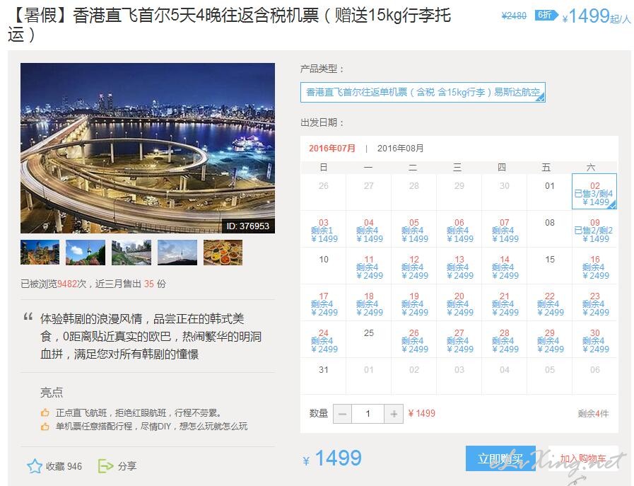Select departure date July 24
The image size is (634, 486).
pyautogui.click(x=324, y=340)
